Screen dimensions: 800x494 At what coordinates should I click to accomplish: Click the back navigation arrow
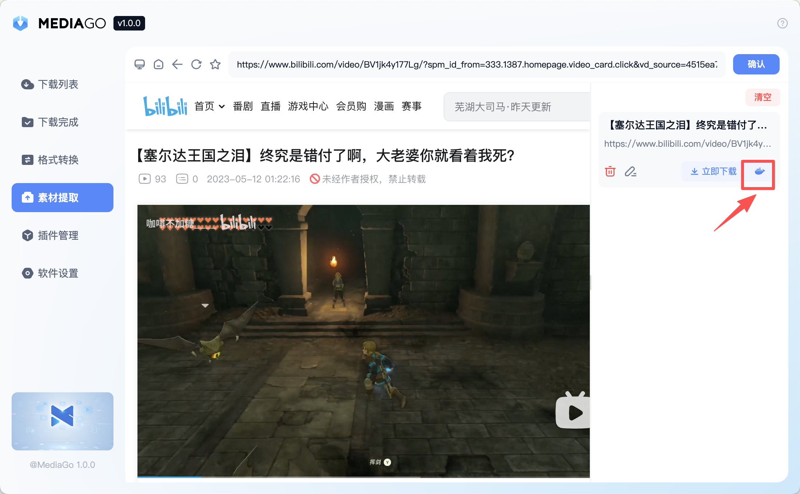177,64
